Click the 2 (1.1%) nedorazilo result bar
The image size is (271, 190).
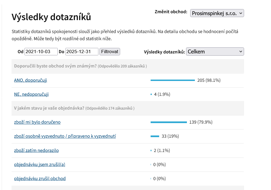pyautogui.click(x=151, y=150)
